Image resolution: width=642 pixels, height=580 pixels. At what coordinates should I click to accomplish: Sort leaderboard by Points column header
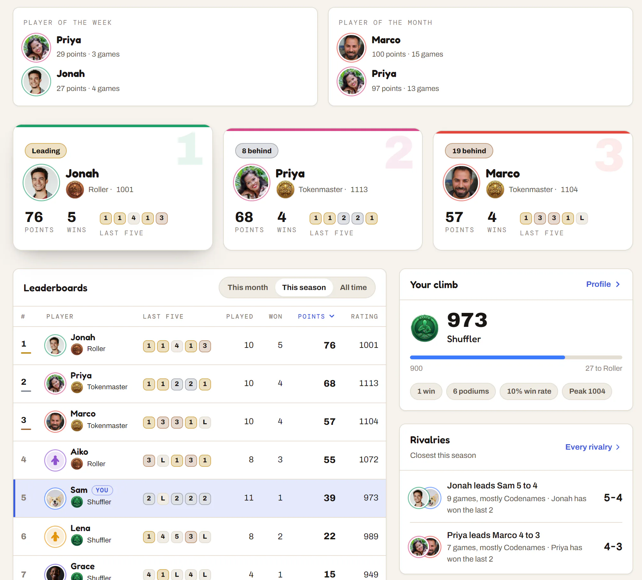pos(316,316)
